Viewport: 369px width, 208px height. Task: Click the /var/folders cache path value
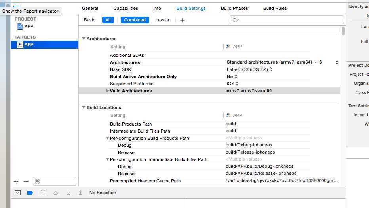pyautogui.click(x=282, y=180)
